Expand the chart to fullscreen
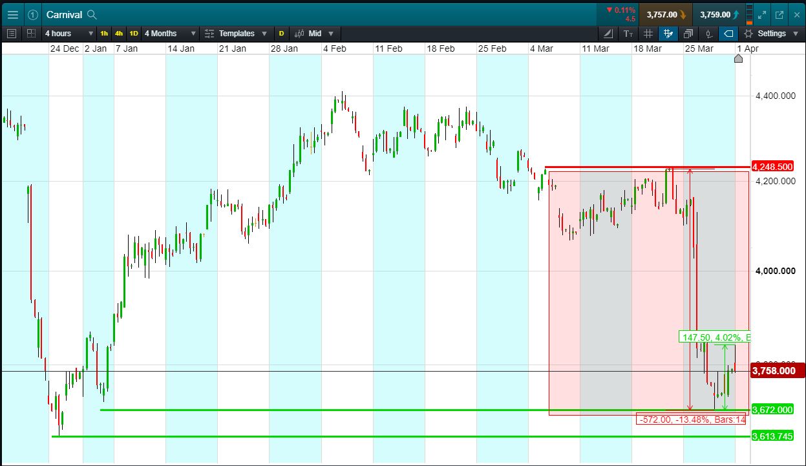 [763, 14]
